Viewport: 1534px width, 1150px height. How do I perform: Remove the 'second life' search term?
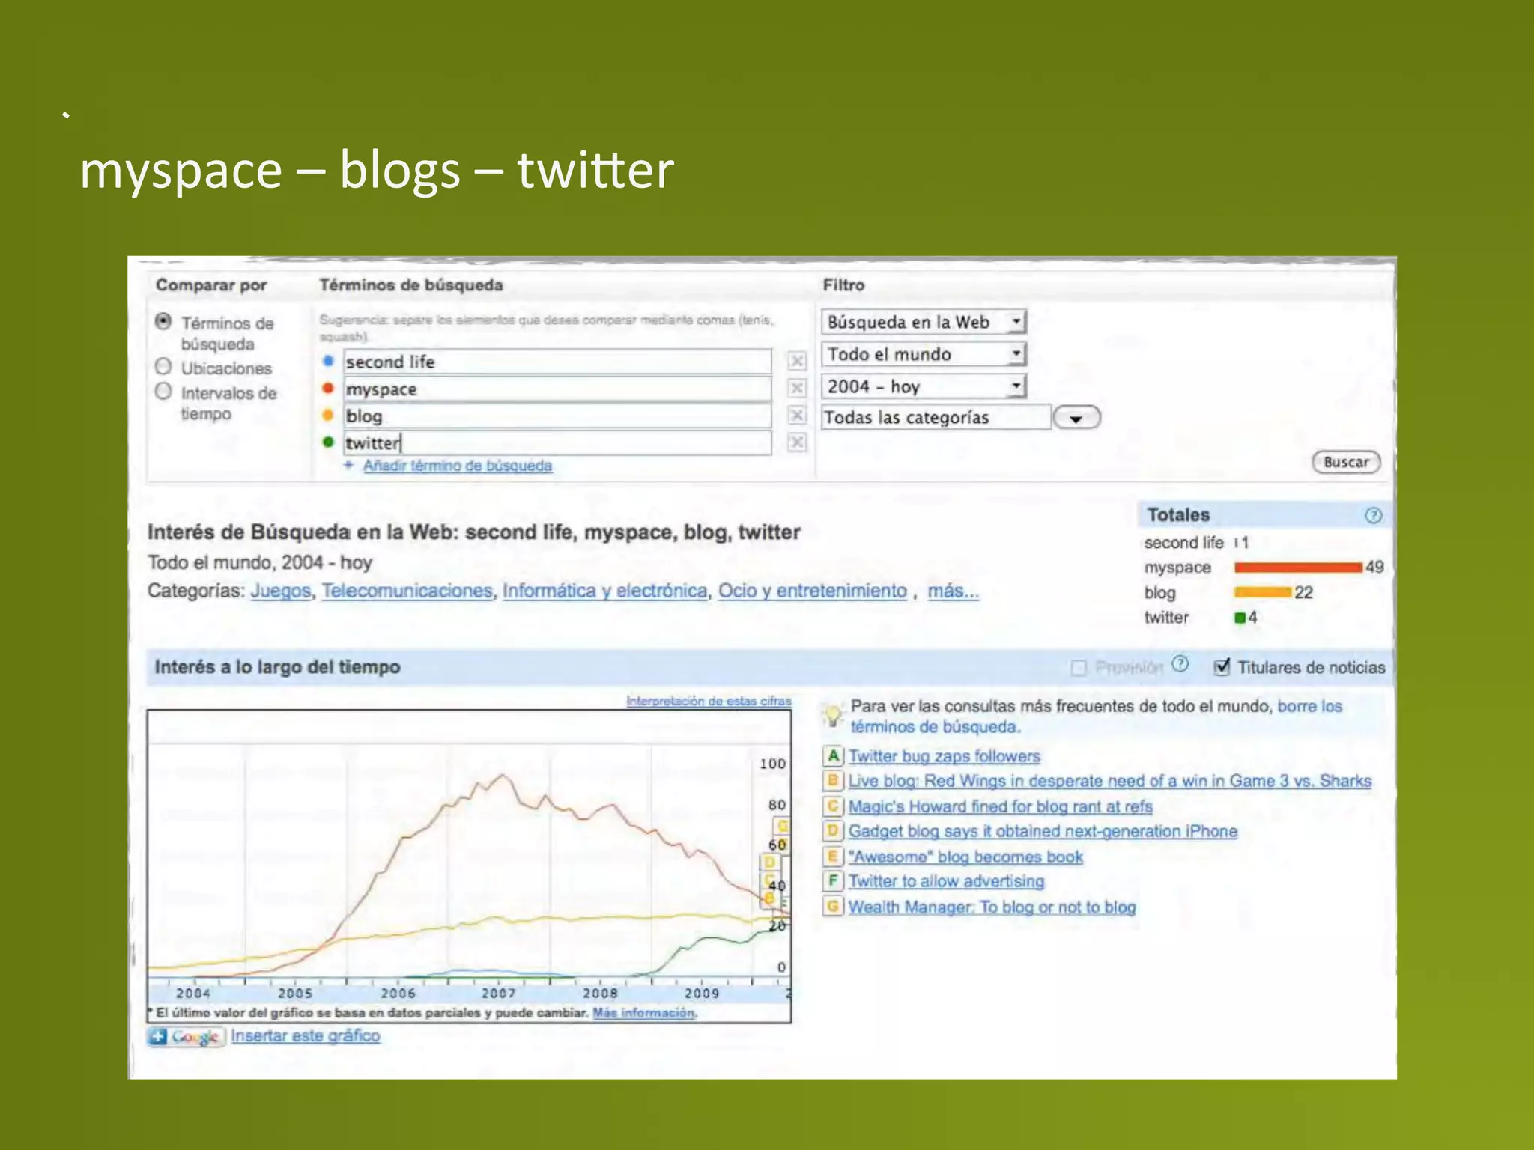pyautogui.click(x=797, y=361)
